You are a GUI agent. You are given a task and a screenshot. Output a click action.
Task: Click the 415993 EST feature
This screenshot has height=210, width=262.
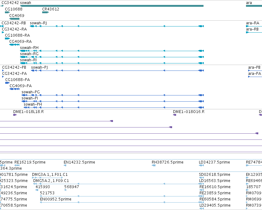37,190
